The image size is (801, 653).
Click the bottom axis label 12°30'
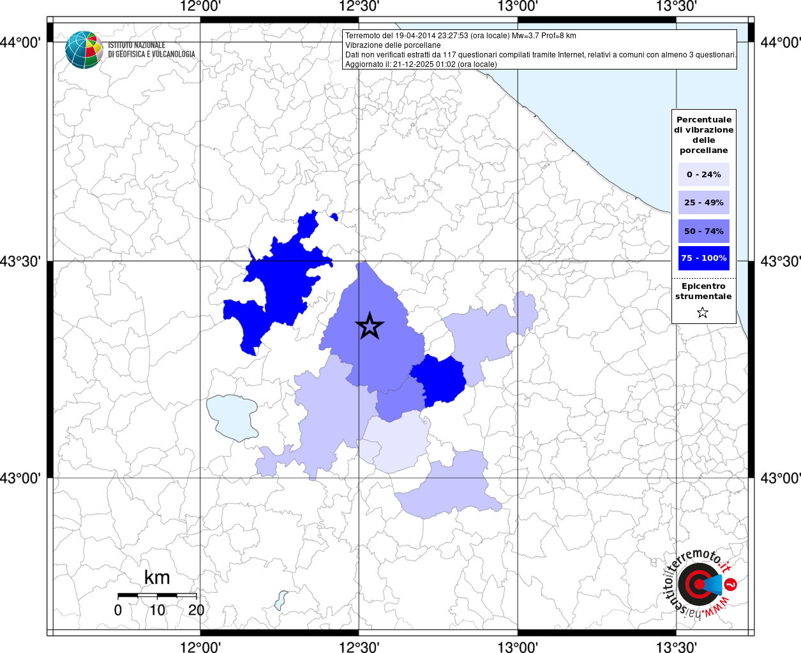click(359, 647)
